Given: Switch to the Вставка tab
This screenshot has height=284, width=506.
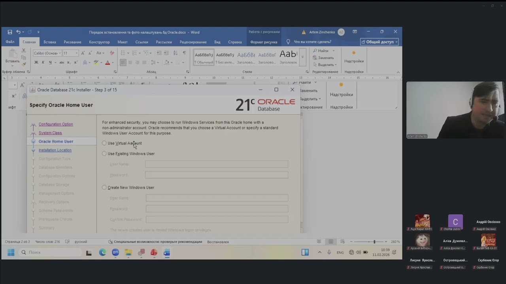Looking at the screenshot, I should click(50, 42).
